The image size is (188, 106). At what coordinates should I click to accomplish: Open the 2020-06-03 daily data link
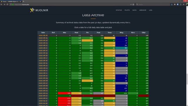point(43,93)
